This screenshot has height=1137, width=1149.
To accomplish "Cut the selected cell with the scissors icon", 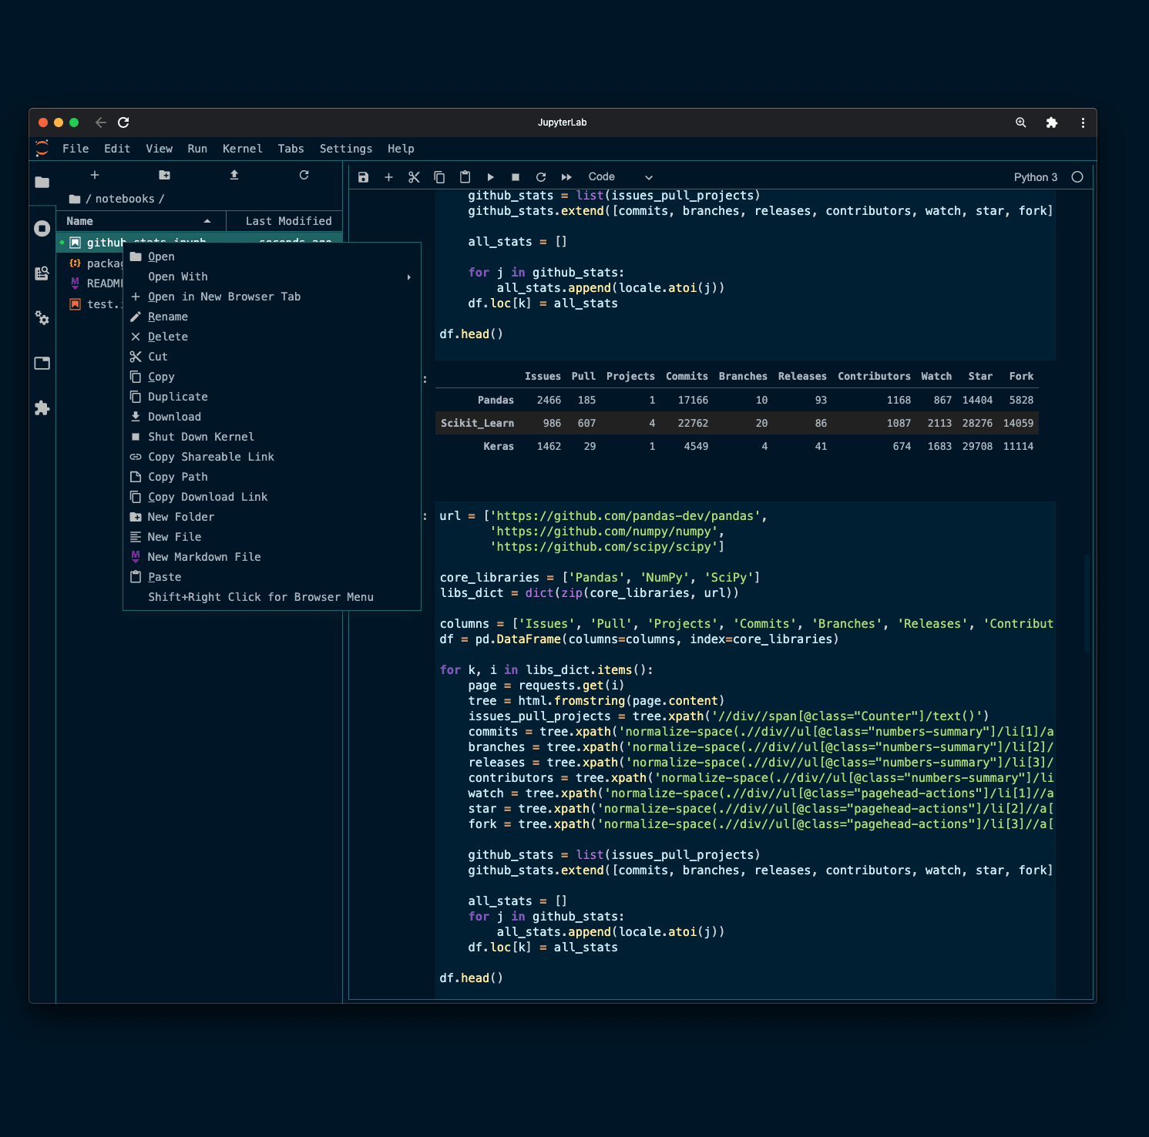I will coord(414,176).
